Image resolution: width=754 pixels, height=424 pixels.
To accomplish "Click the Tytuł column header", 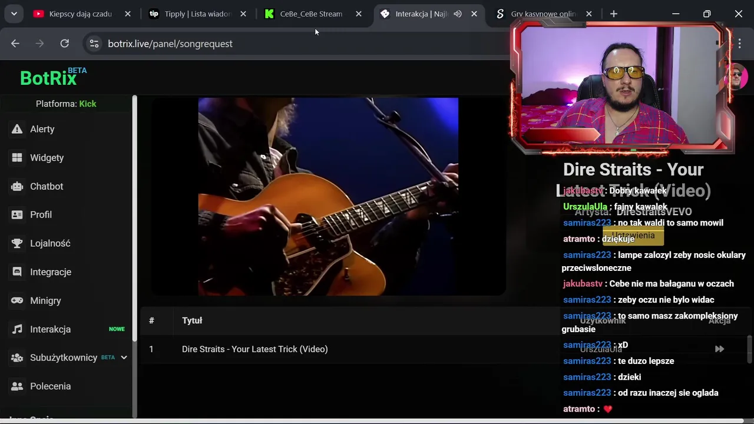I will tap(192, 320).
